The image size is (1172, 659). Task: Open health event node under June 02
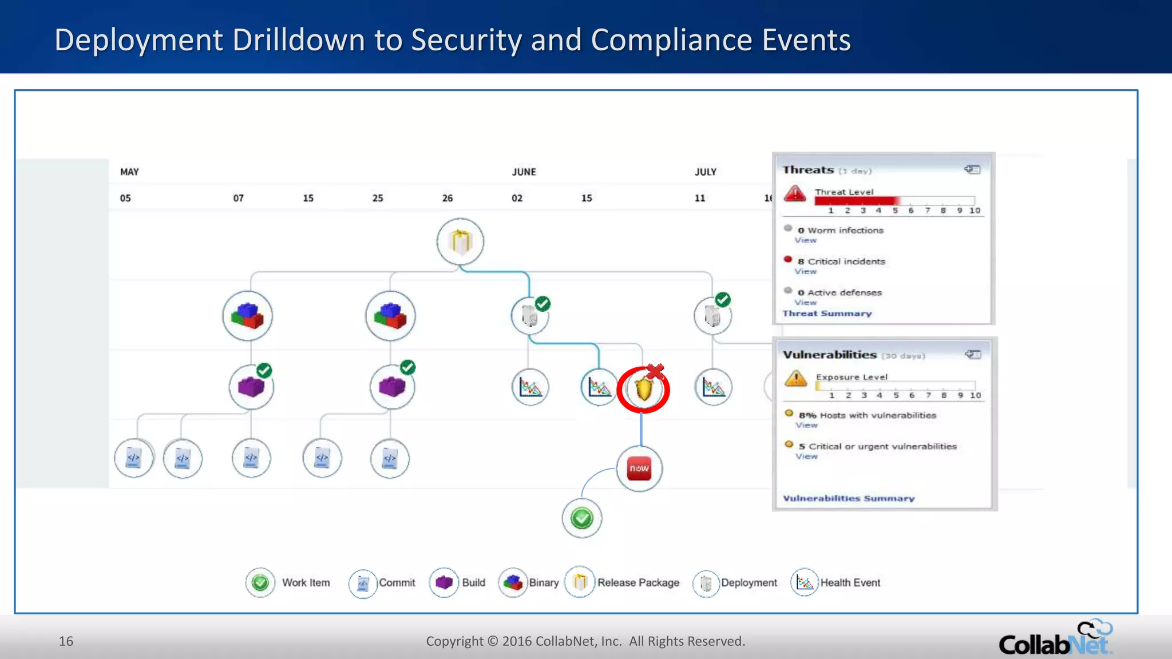[x=530, y=387]
